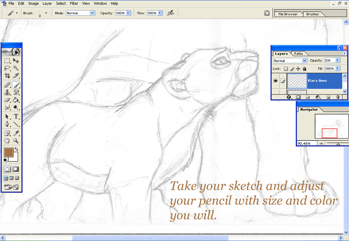Viewport: 349px width, 241px height.
Task: Toggle lock transparent pixels
Action: [x=286, y=69]
